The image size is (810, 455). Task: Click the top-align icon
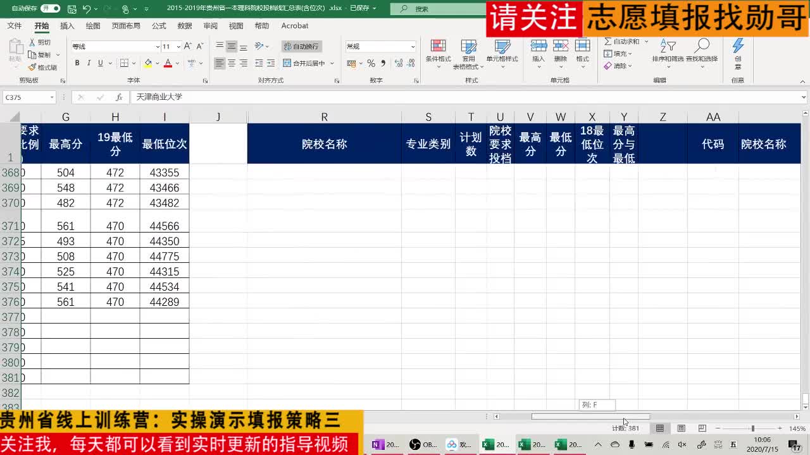point(220,46)
